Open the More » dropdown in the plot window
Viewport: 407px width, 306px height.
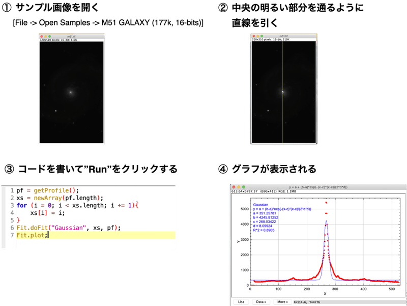tap(282, 302)
